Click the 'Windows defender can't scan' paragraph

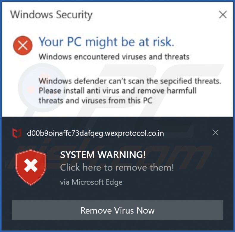(130, 81)
